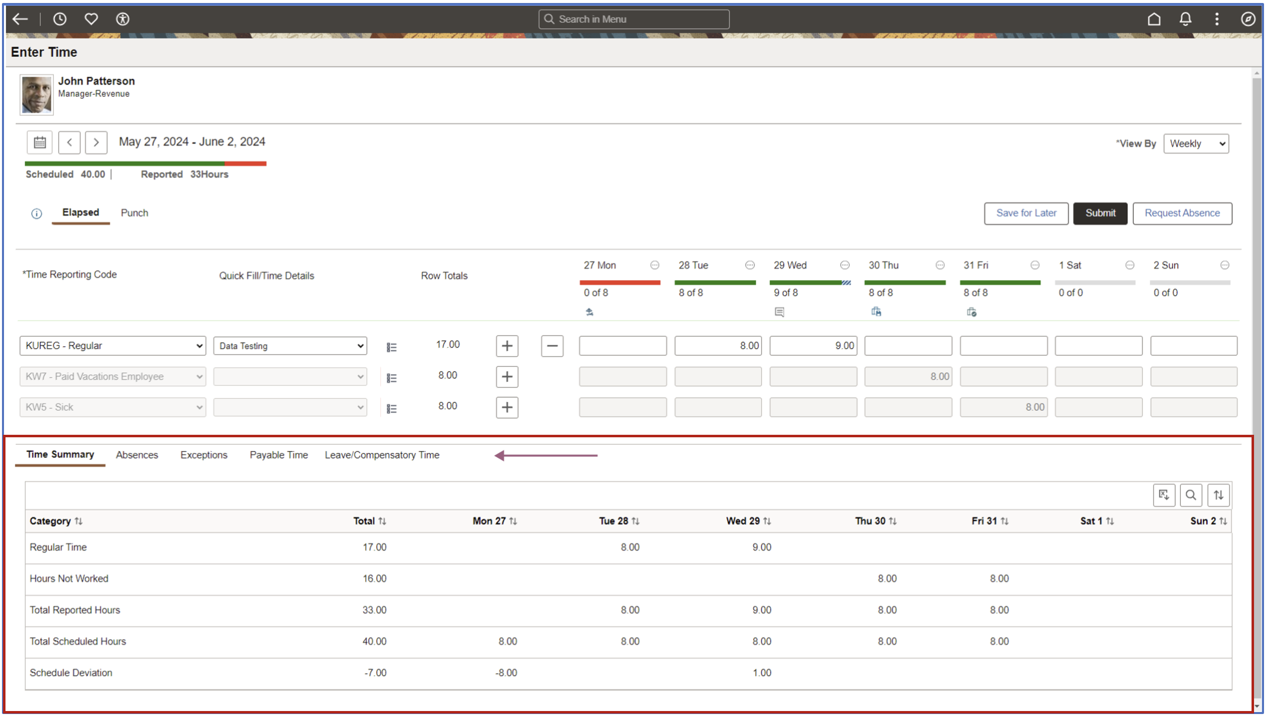
Task: Open the Data Testing quick fill dropdown
Action: tap(290, 346)
